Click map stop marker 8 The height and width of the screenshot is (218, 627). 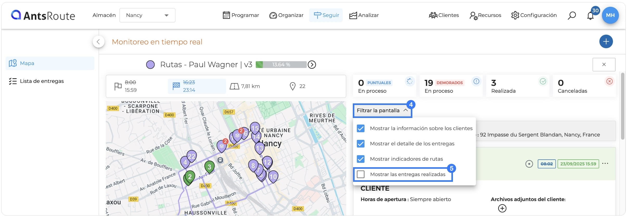click(x=253, y=166)
